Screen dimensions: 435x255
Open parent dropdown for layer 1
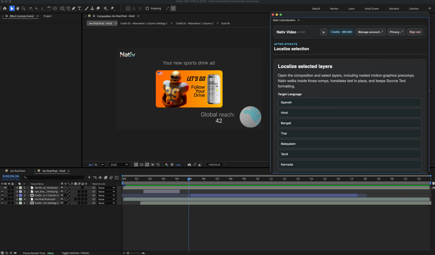107,188
